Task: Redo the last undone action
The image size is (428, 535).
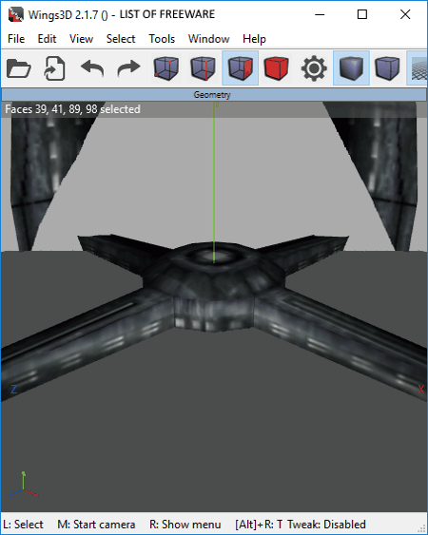Action: tap(128, 68)
